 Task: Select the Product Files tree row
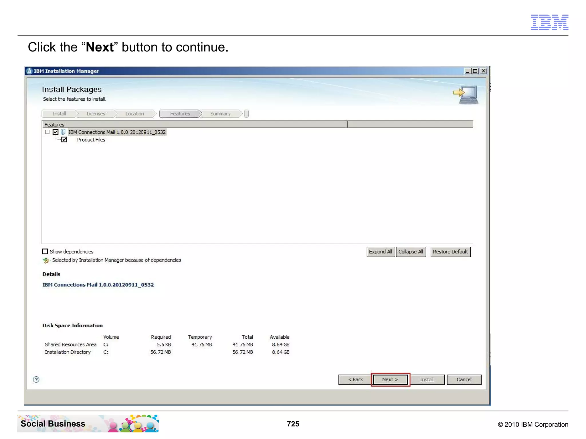91,140
